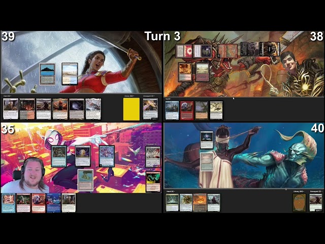Pick the dark cave card in the 39-life hand
The height and width of the screenshot is (244, 325).
click(77, 109)
